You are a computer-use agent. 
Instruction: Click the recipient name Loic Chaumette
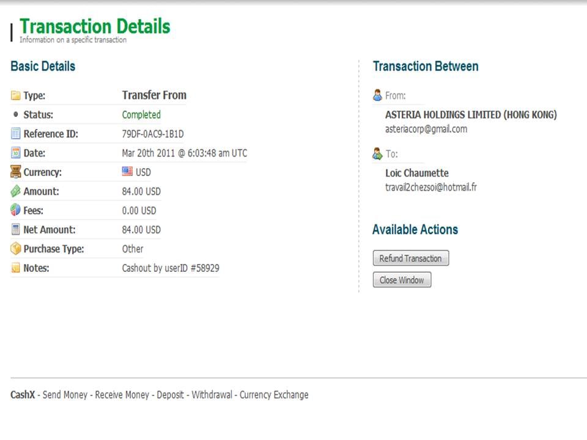point(416,173)
